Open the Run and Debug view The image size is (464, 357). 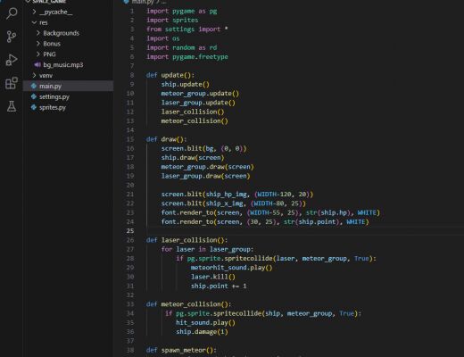12,60
